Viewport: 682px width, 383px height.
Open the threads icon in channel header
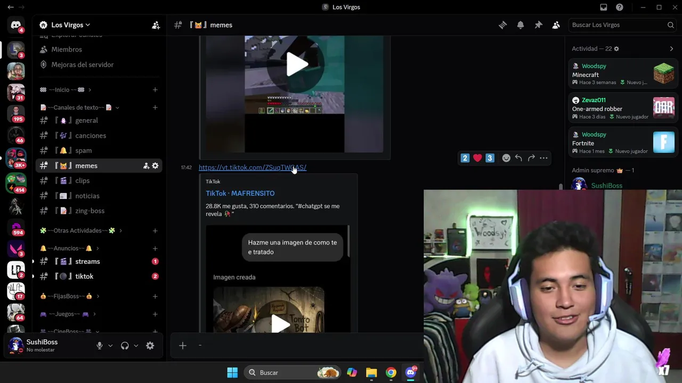502,25
